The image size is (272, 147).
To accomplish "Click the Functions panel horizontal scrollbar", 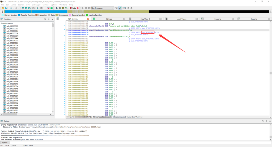I will pos(26,114).
